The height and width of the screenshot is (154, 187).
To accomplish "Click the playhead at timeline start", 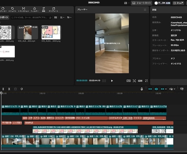I will click(1, 93).
